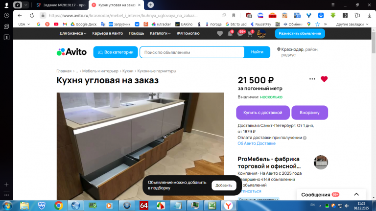Open Мебель и интерьер breadcrumb
Screen dimensions: 376x211
[x=100, y=71]
